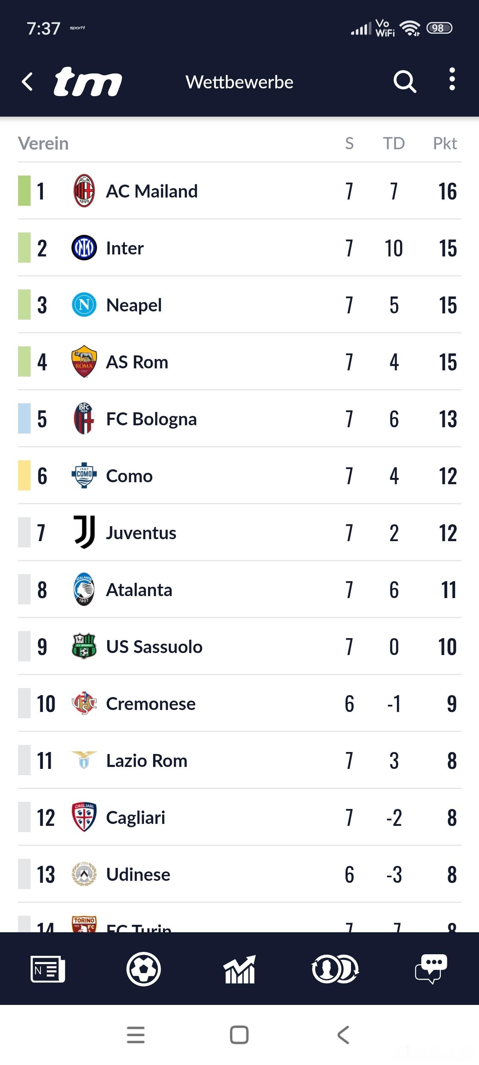
Task: Open the market value chart tab
Action: (x=239, y=969)
